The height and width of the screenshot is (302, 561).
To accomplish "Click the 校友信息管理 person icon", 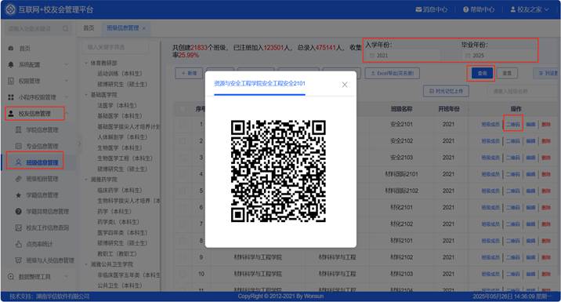I will coord(11,114).
